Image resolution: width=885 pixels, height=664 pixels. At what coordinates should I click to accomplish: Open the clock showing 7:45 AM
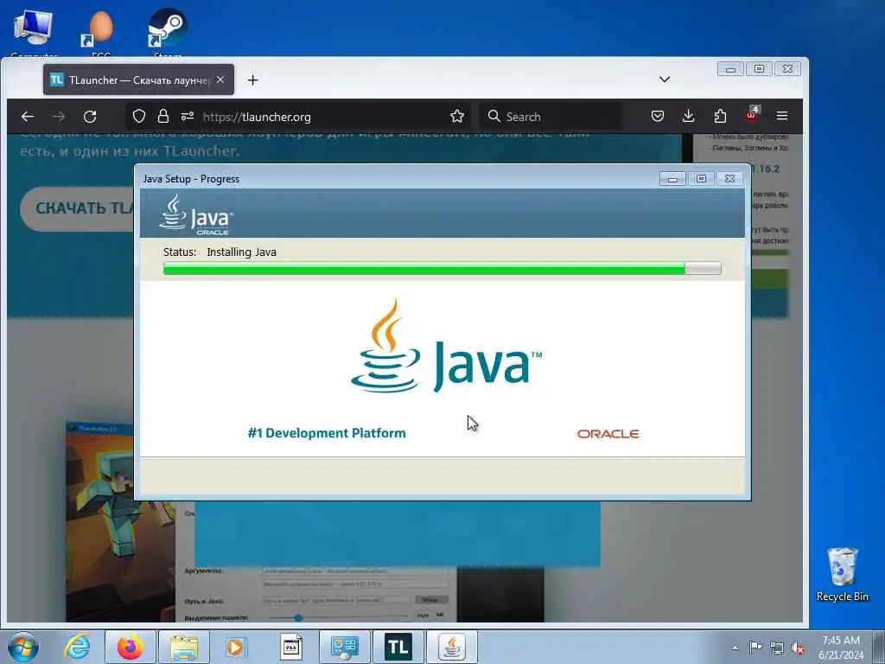click(841, 647)
